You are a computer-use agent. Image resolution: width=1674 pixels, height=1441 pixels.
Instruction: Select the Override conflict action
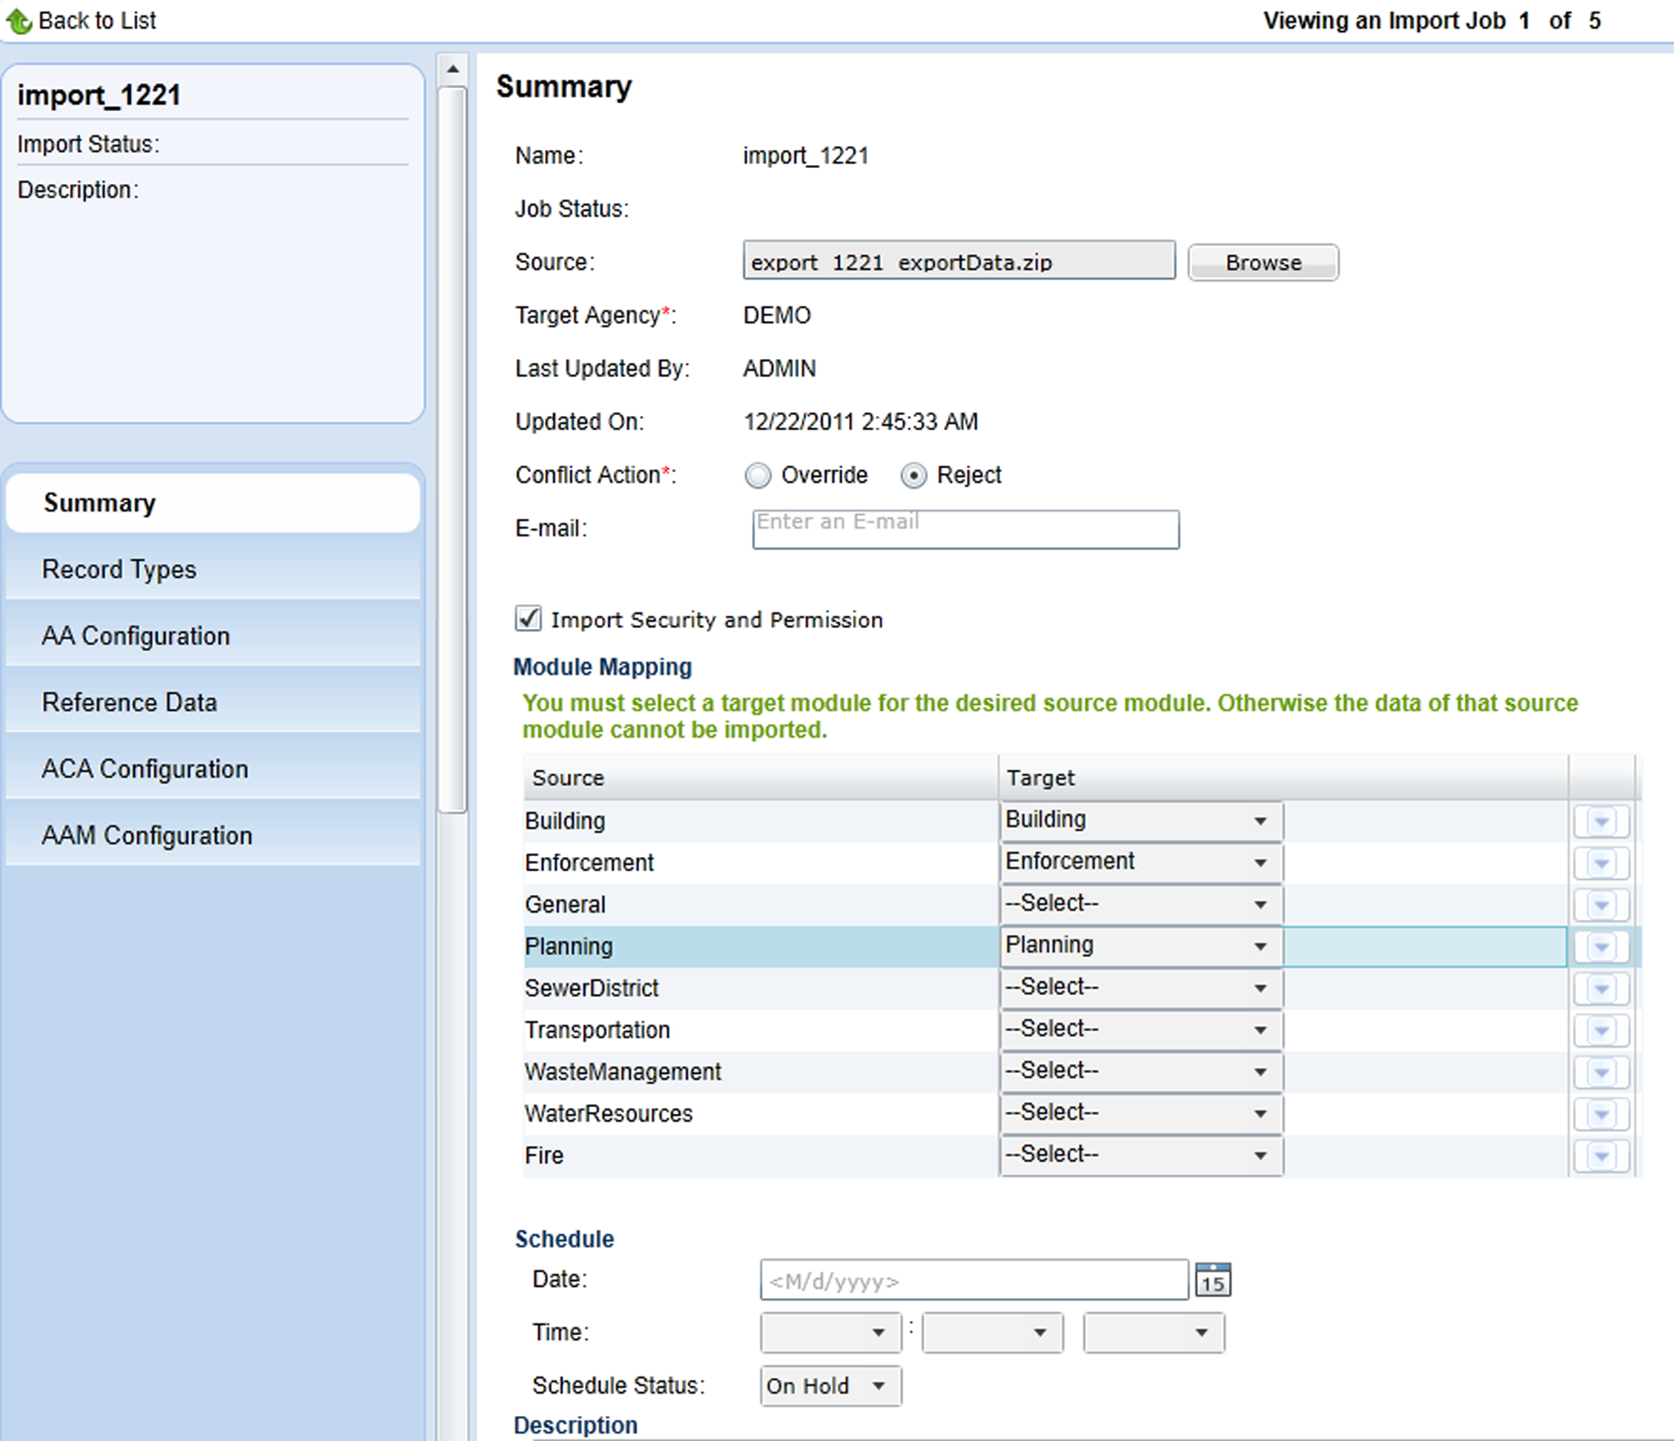point(758,475)
